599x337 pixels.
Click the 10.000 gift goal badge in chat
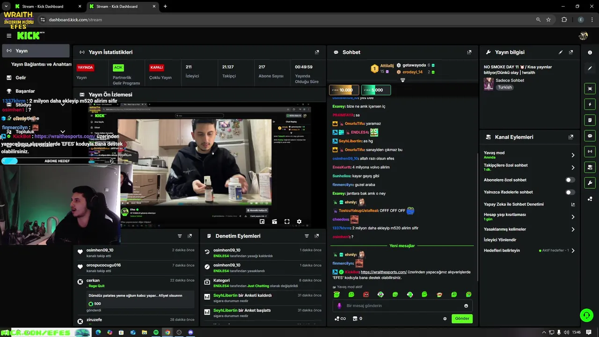pyautogui.click(x=344, y=90)
